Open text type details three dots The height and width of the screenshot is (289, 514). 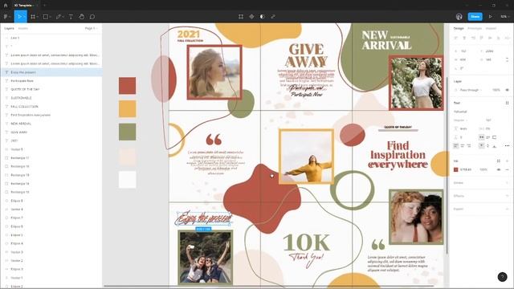(x=507, y=145)
